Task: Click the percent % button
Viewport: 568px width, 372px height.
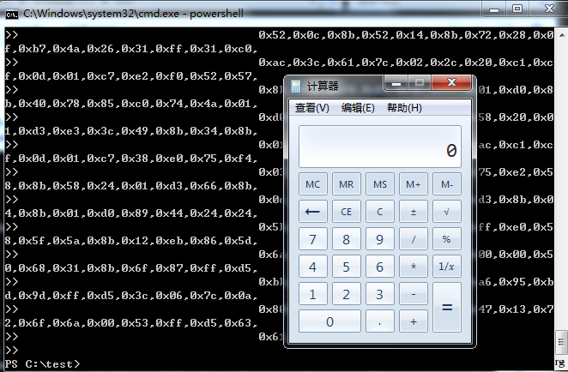Action: (x=447, y=239)
